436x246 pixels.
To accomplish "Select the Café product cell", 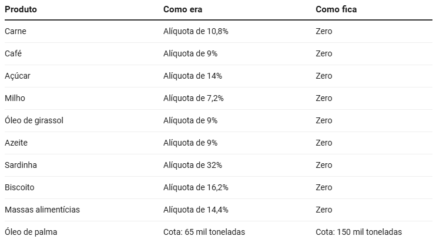I will tap(14, 53).
